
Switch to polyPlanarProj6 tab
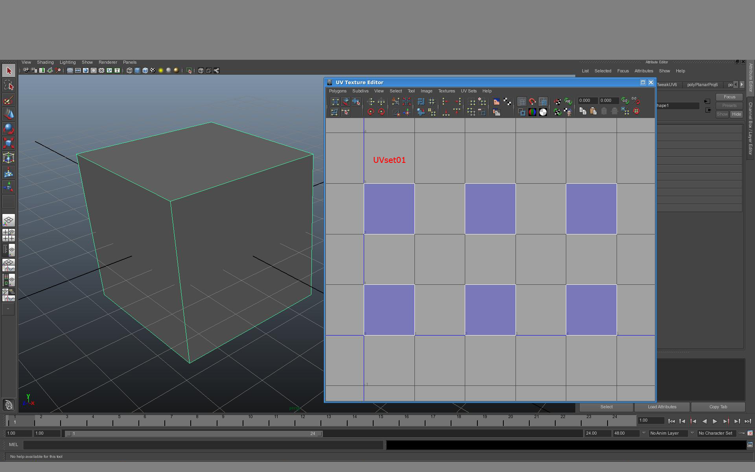(x=702, y=85)
